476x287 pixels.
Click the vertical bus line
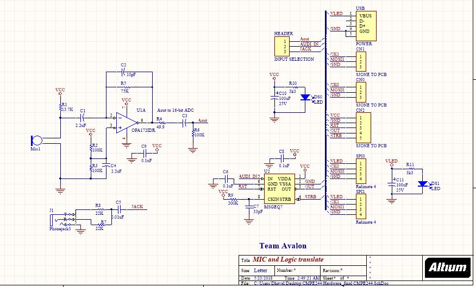(325, 111)
